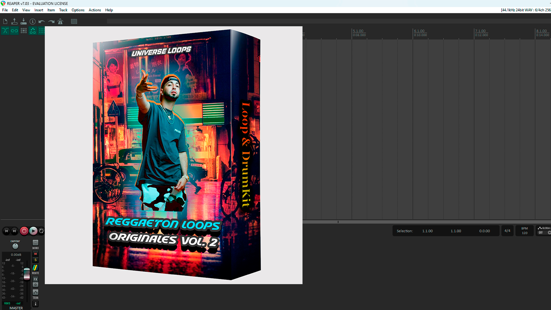Toggle item grouping chain-link icon
551x310 pixels.
[15, 31]
